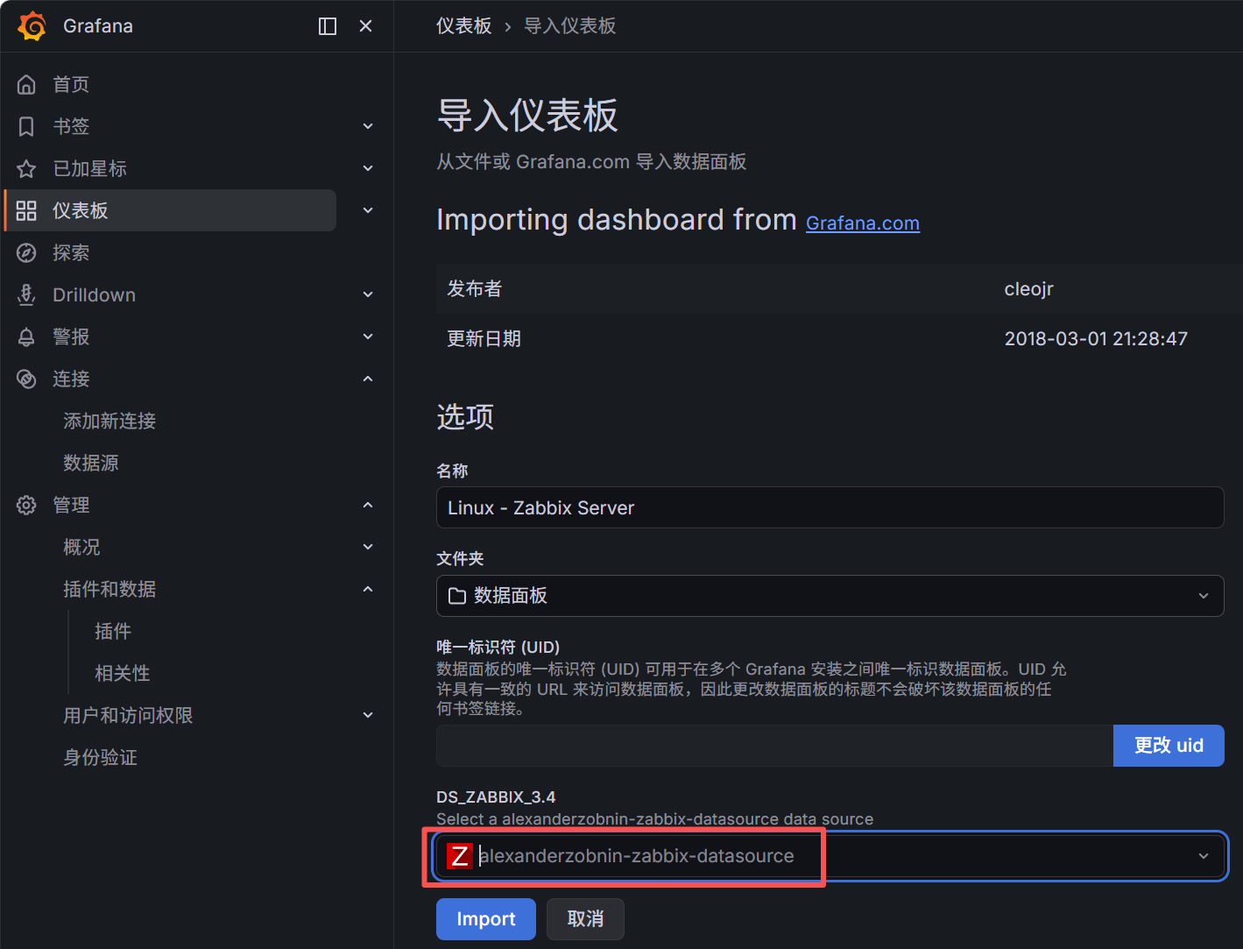Image resolution: width=1243 pixels, height=949 pixels.
Task: Expand the 用户和访问权限 section chevron
Action: [x=368, y=715]
